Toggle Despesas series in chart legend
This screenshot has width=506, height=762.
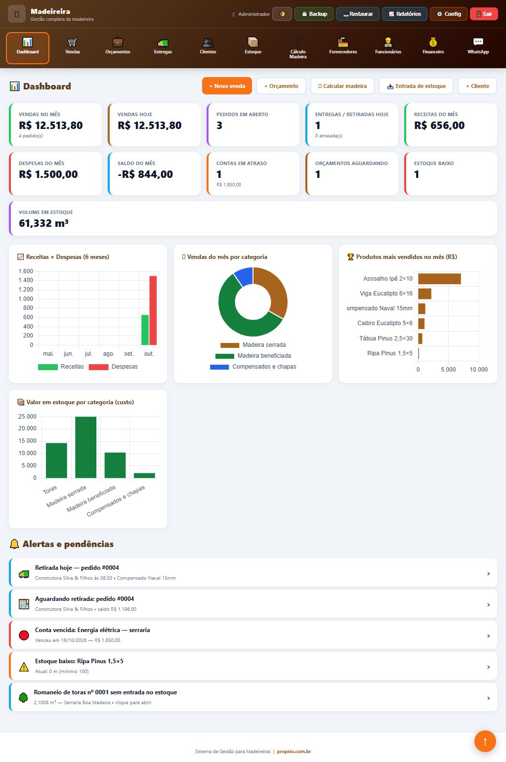click(113, 367)
